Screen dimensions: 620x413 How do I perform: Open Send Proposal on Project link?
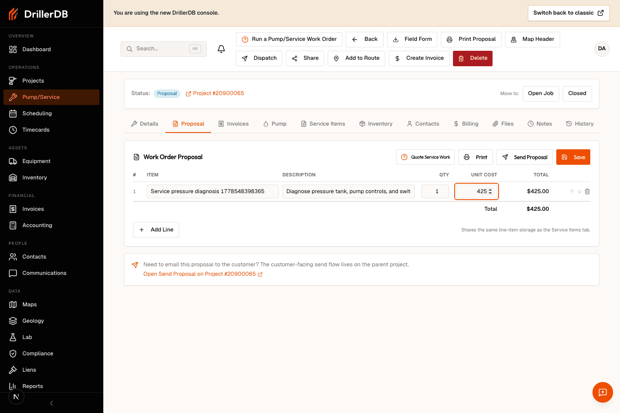pyautogui.click(x=203, y=274)
